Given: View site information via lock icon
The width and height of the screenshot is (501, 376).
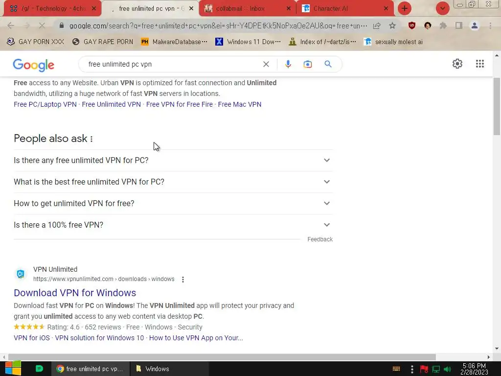Looking at the screenshot, I should (x=62, y=25).
